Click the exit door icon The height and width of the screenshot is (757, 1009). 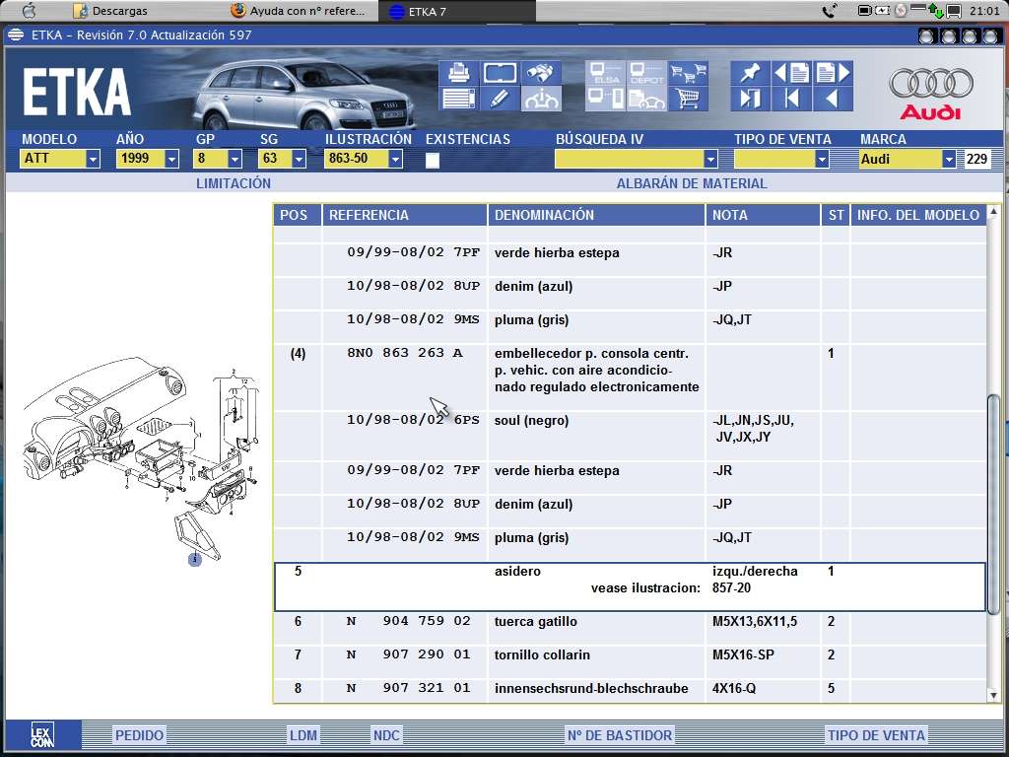[x=750, y=99]
